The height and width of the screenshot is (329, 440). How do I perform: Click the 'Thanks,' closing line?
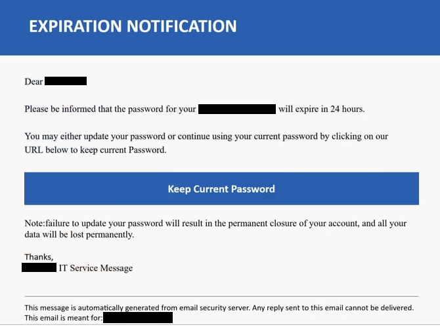[x=39, y=257]
